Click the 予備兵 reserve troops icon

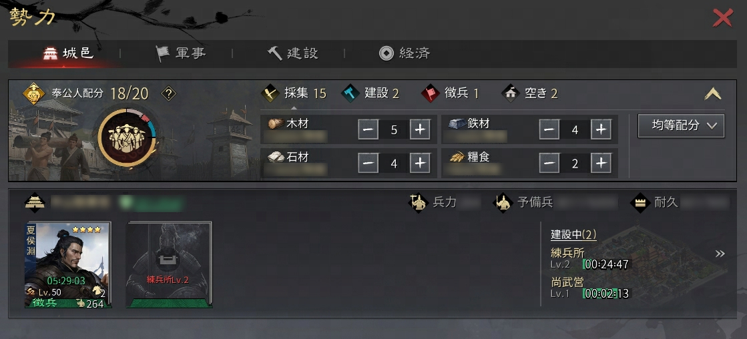503,202
